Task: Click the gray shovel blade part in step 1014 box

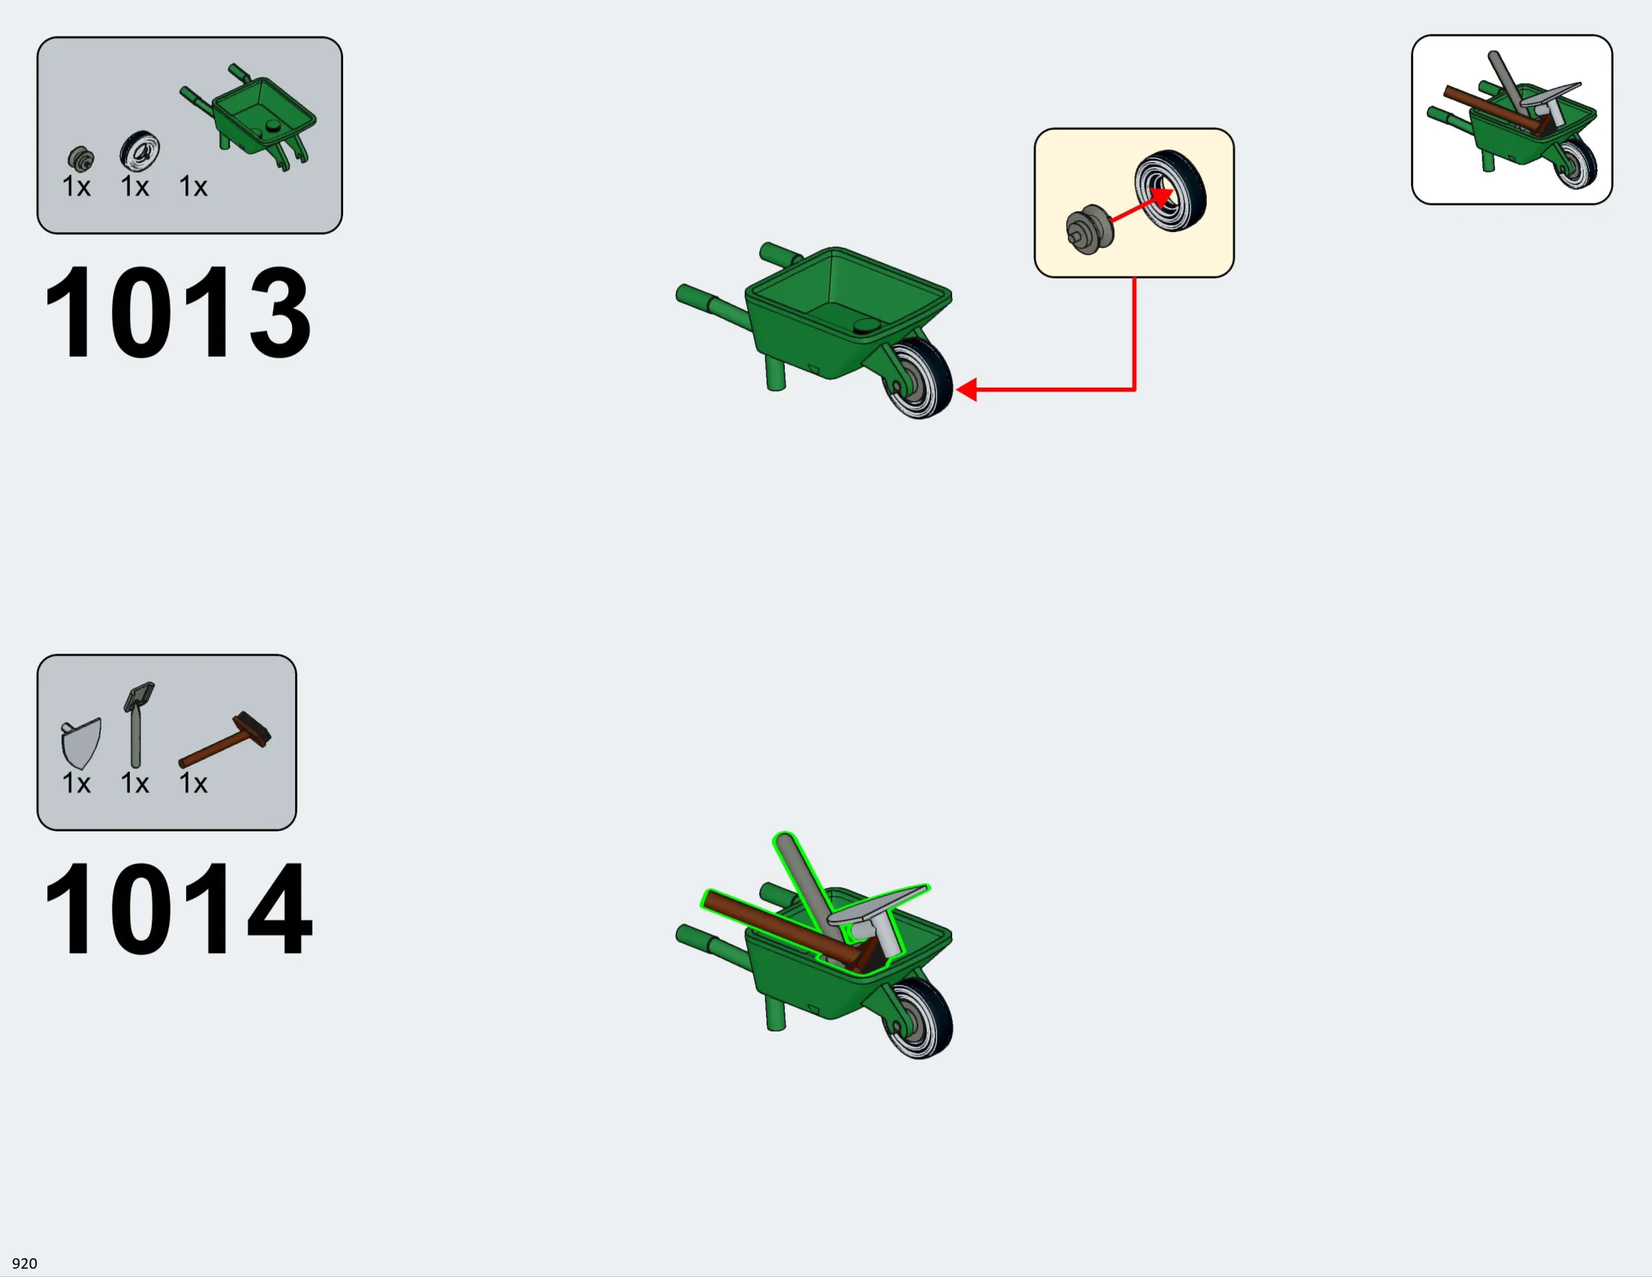Action: (81, 743)
